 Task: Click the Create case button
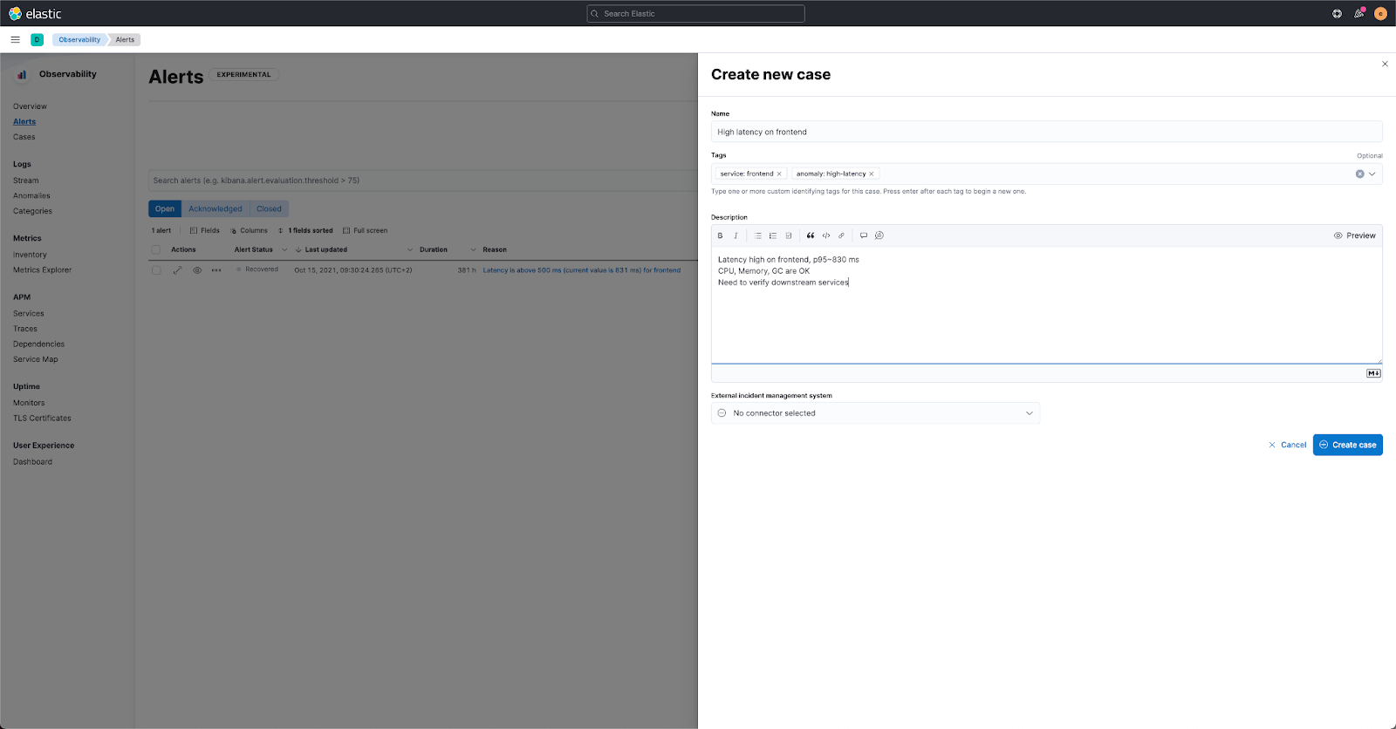point(1347,445)
